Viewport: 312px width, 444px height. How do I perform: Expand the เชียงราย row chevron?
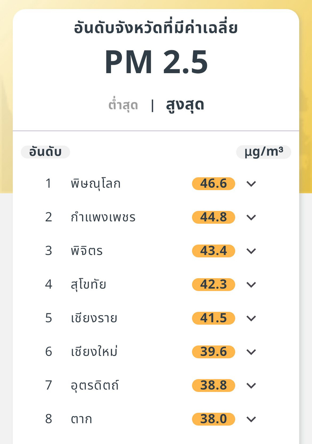tap(251, 318)
